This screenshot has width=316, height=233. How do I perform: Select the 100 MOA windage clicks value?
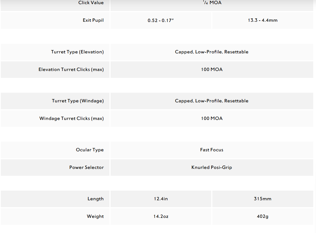click(211, 119)
